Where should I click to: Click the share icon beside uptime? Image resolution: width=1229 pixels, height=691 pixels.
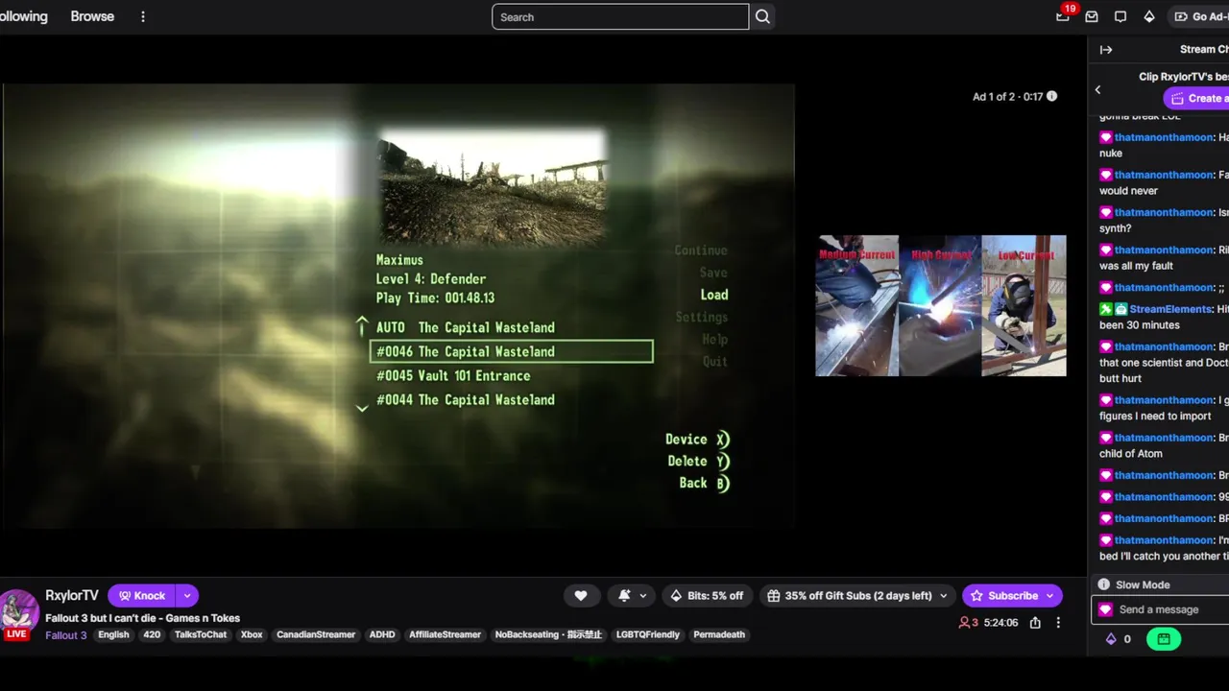[1035, 623]
